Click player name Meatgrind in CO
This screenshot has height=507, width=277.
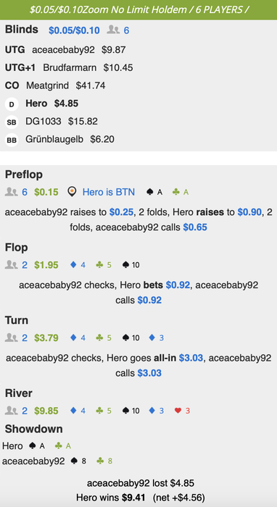(x=48, y=85)
